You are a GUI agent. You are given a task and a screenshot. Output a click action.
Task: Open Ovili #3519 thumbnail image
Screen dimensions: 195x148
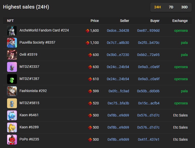click(12, 55)
